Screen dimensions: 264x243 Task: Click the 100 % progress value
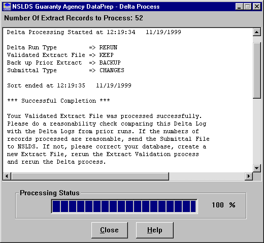tap(223, 205)
